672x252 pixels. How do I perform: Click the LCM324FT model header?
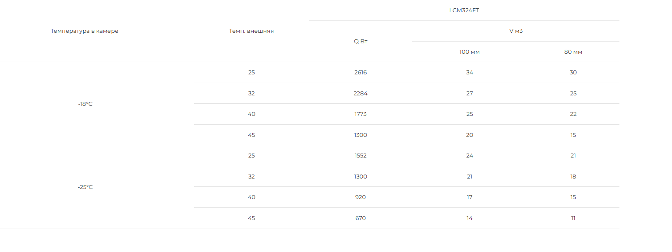[464, 10]
